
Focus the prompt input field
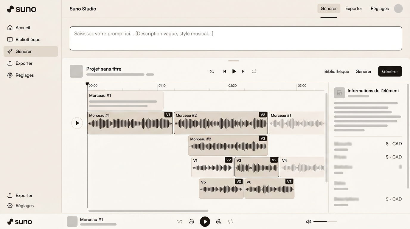tap(236, 38)
